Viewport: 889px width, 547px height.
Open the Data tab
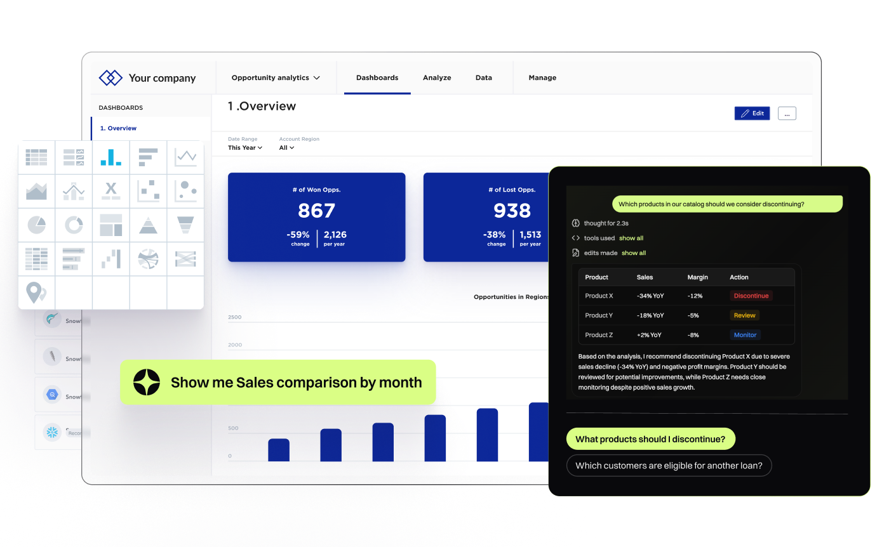coord(484,77)
